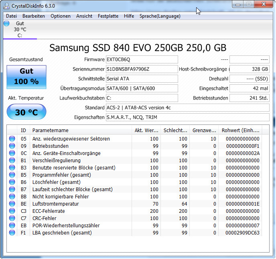Click status orb for ID EB row
Viewport: 276px width, 259px height.
(x=12, y=225)
